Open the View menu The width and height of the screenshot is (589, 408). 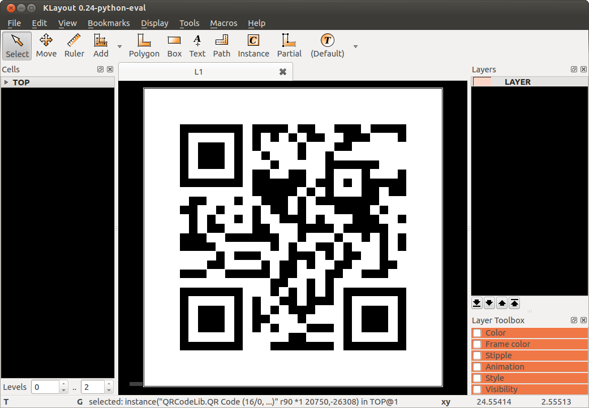[x=68, y=23]
